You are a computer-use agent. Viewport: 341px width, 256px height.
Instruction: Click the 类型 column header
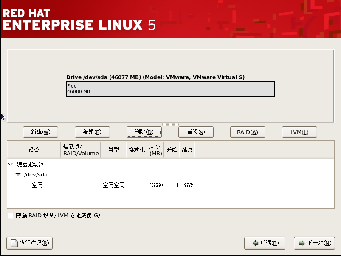point(113,150)
